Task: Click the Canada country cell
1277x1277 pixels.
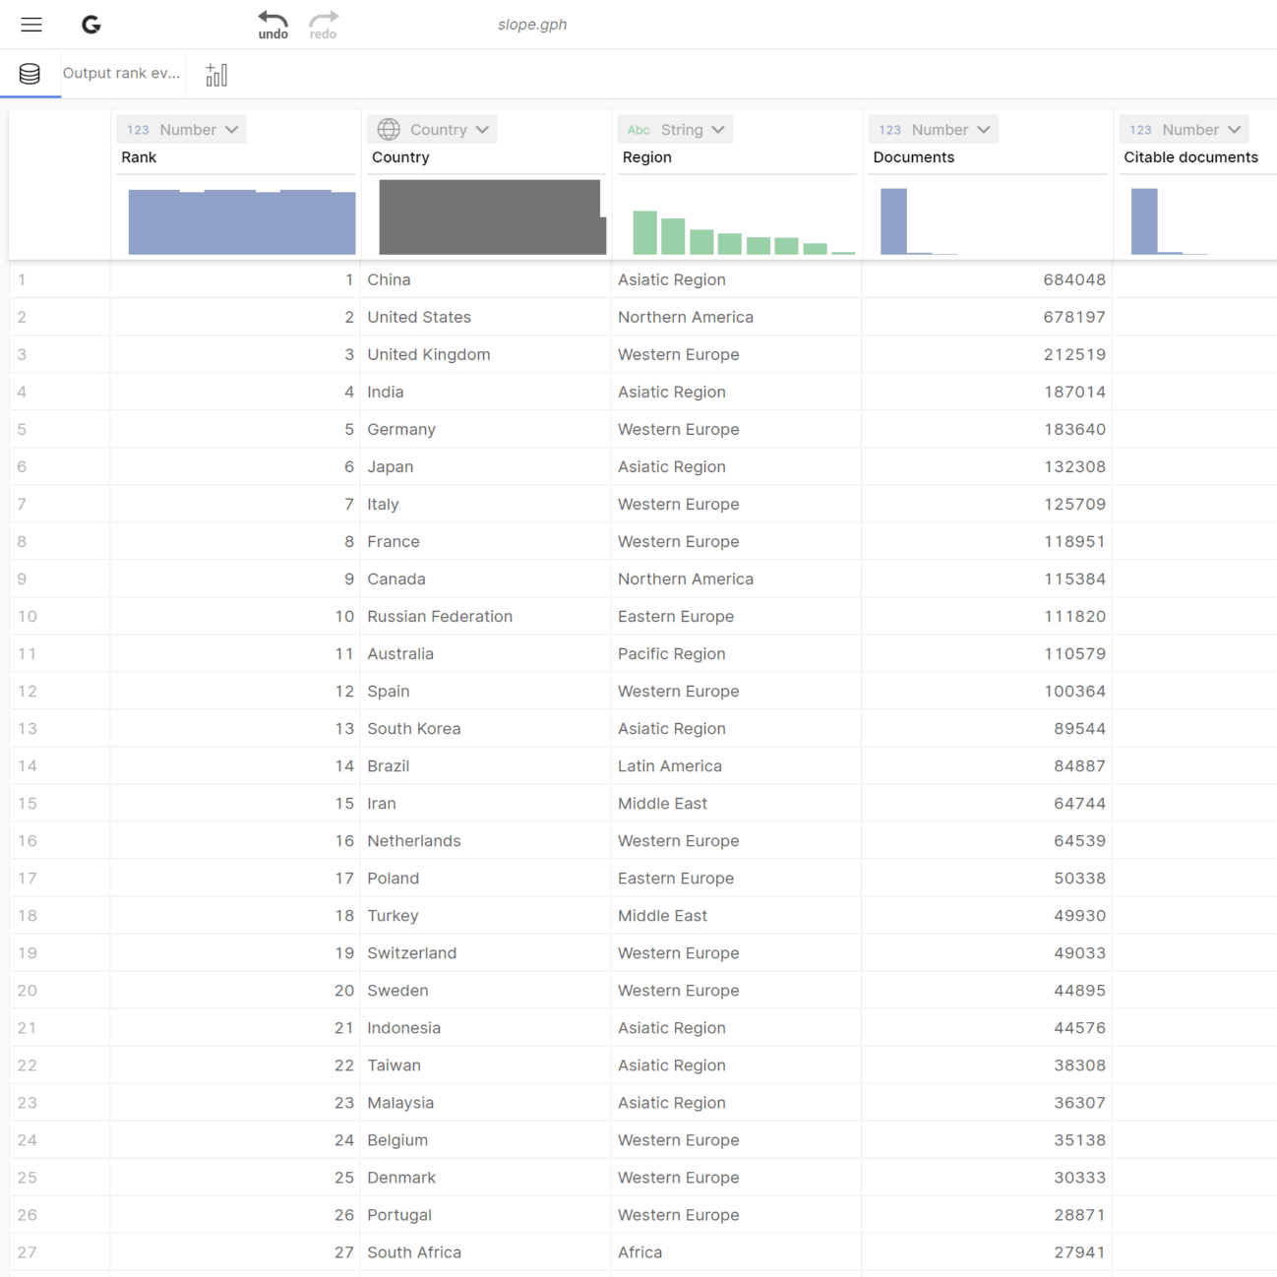Action: pyautogui.click(x=486, y=578)
